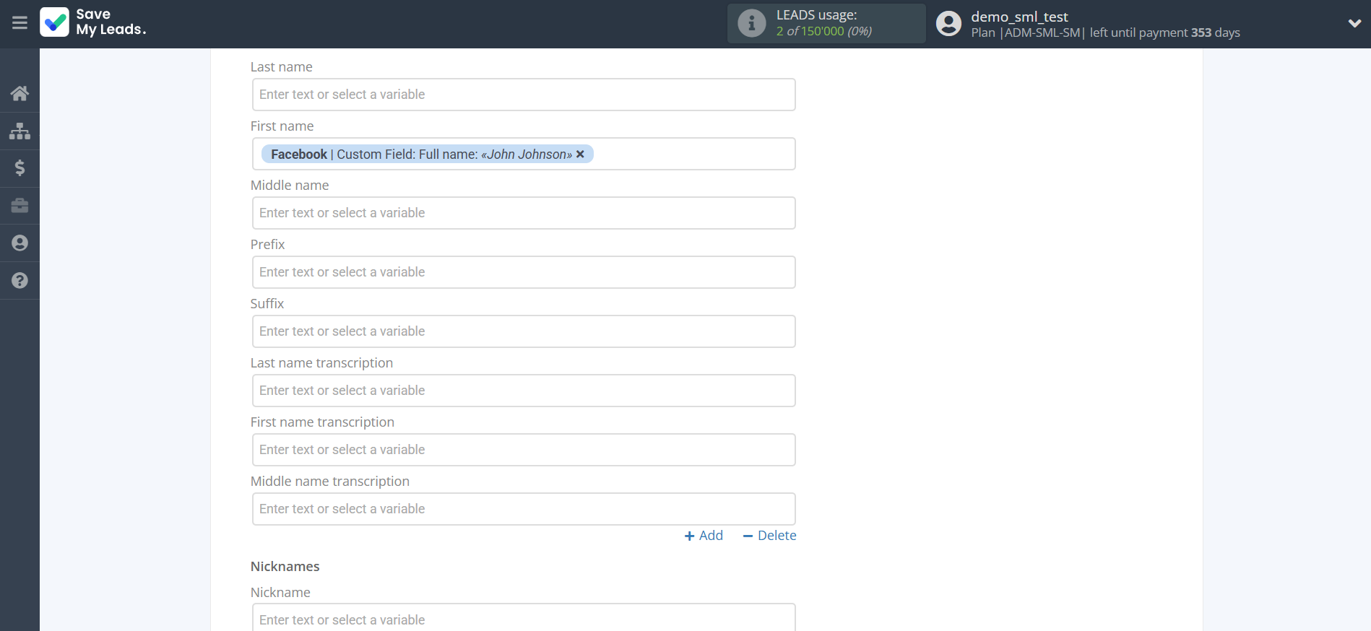Focus the Last name input field
The image size is (1371, 631).
(x=524, y=95)
